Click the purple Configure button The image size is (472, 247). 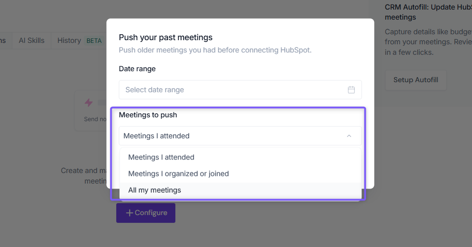tap(146, 213)
